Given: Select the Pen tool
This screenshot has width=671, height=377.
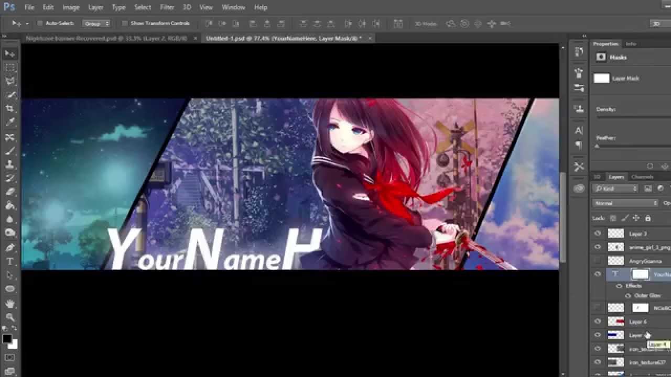Looking at the screenshot, I should click(10, 247).
